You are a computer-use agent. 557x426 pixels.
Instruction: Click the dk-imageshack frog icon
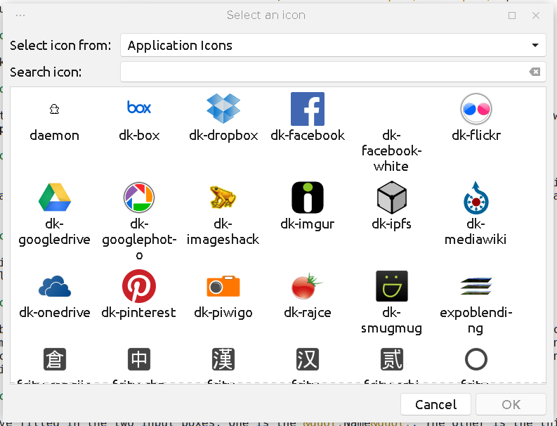pyautogui.click(x=223, y=198)
